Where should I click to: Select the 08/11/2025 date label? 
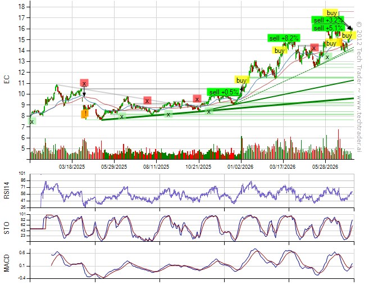pyautogui.click(x=156, y=167)
